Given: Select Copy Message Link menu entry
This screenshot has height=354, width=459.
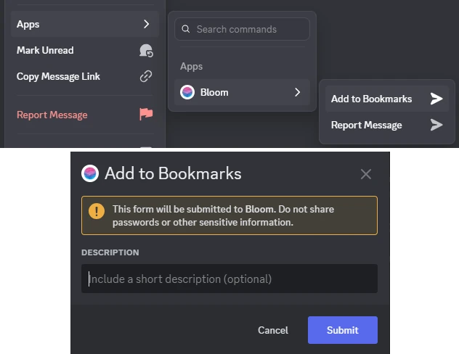Looking at the screenshot, I should coord(58,76).
